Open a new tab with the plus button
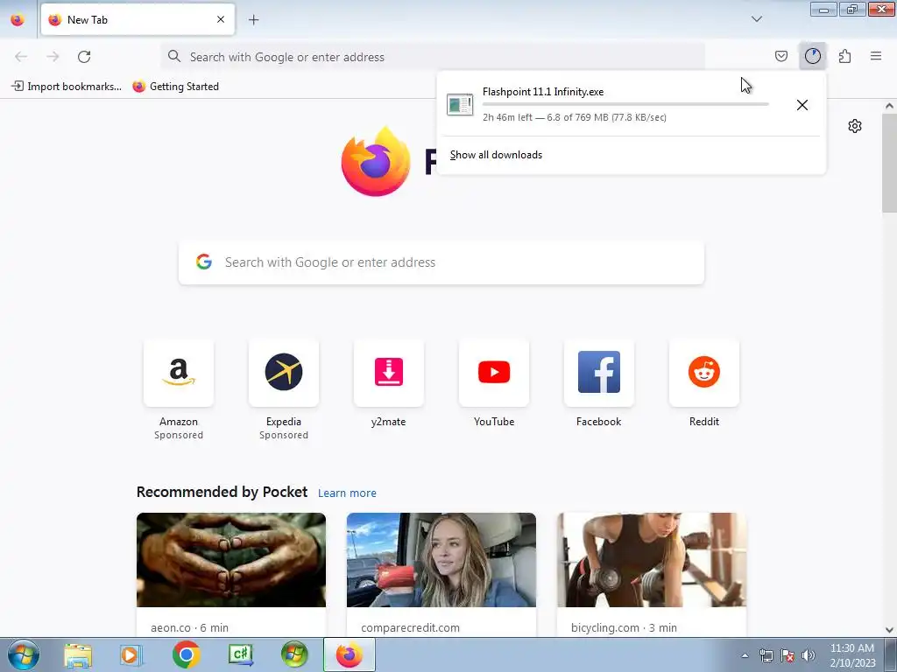 click(x=253, y=19)
